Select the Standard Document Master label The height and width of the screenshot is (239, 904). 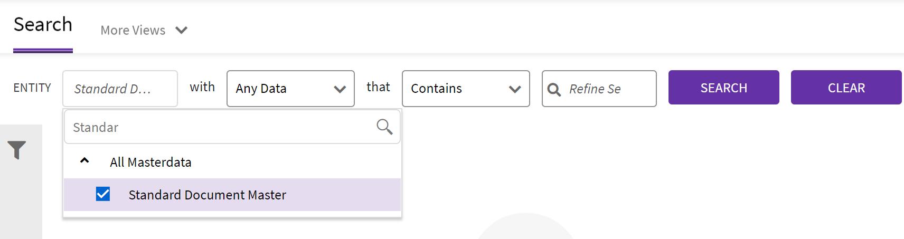click(x=207, y=195)
